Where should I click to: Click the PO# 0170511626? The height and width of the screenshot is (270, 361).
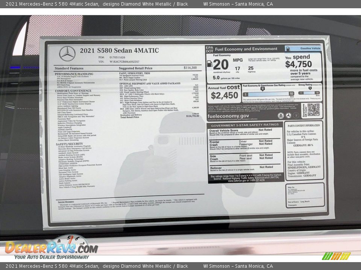pyautogui.click(x=117, y=57)
